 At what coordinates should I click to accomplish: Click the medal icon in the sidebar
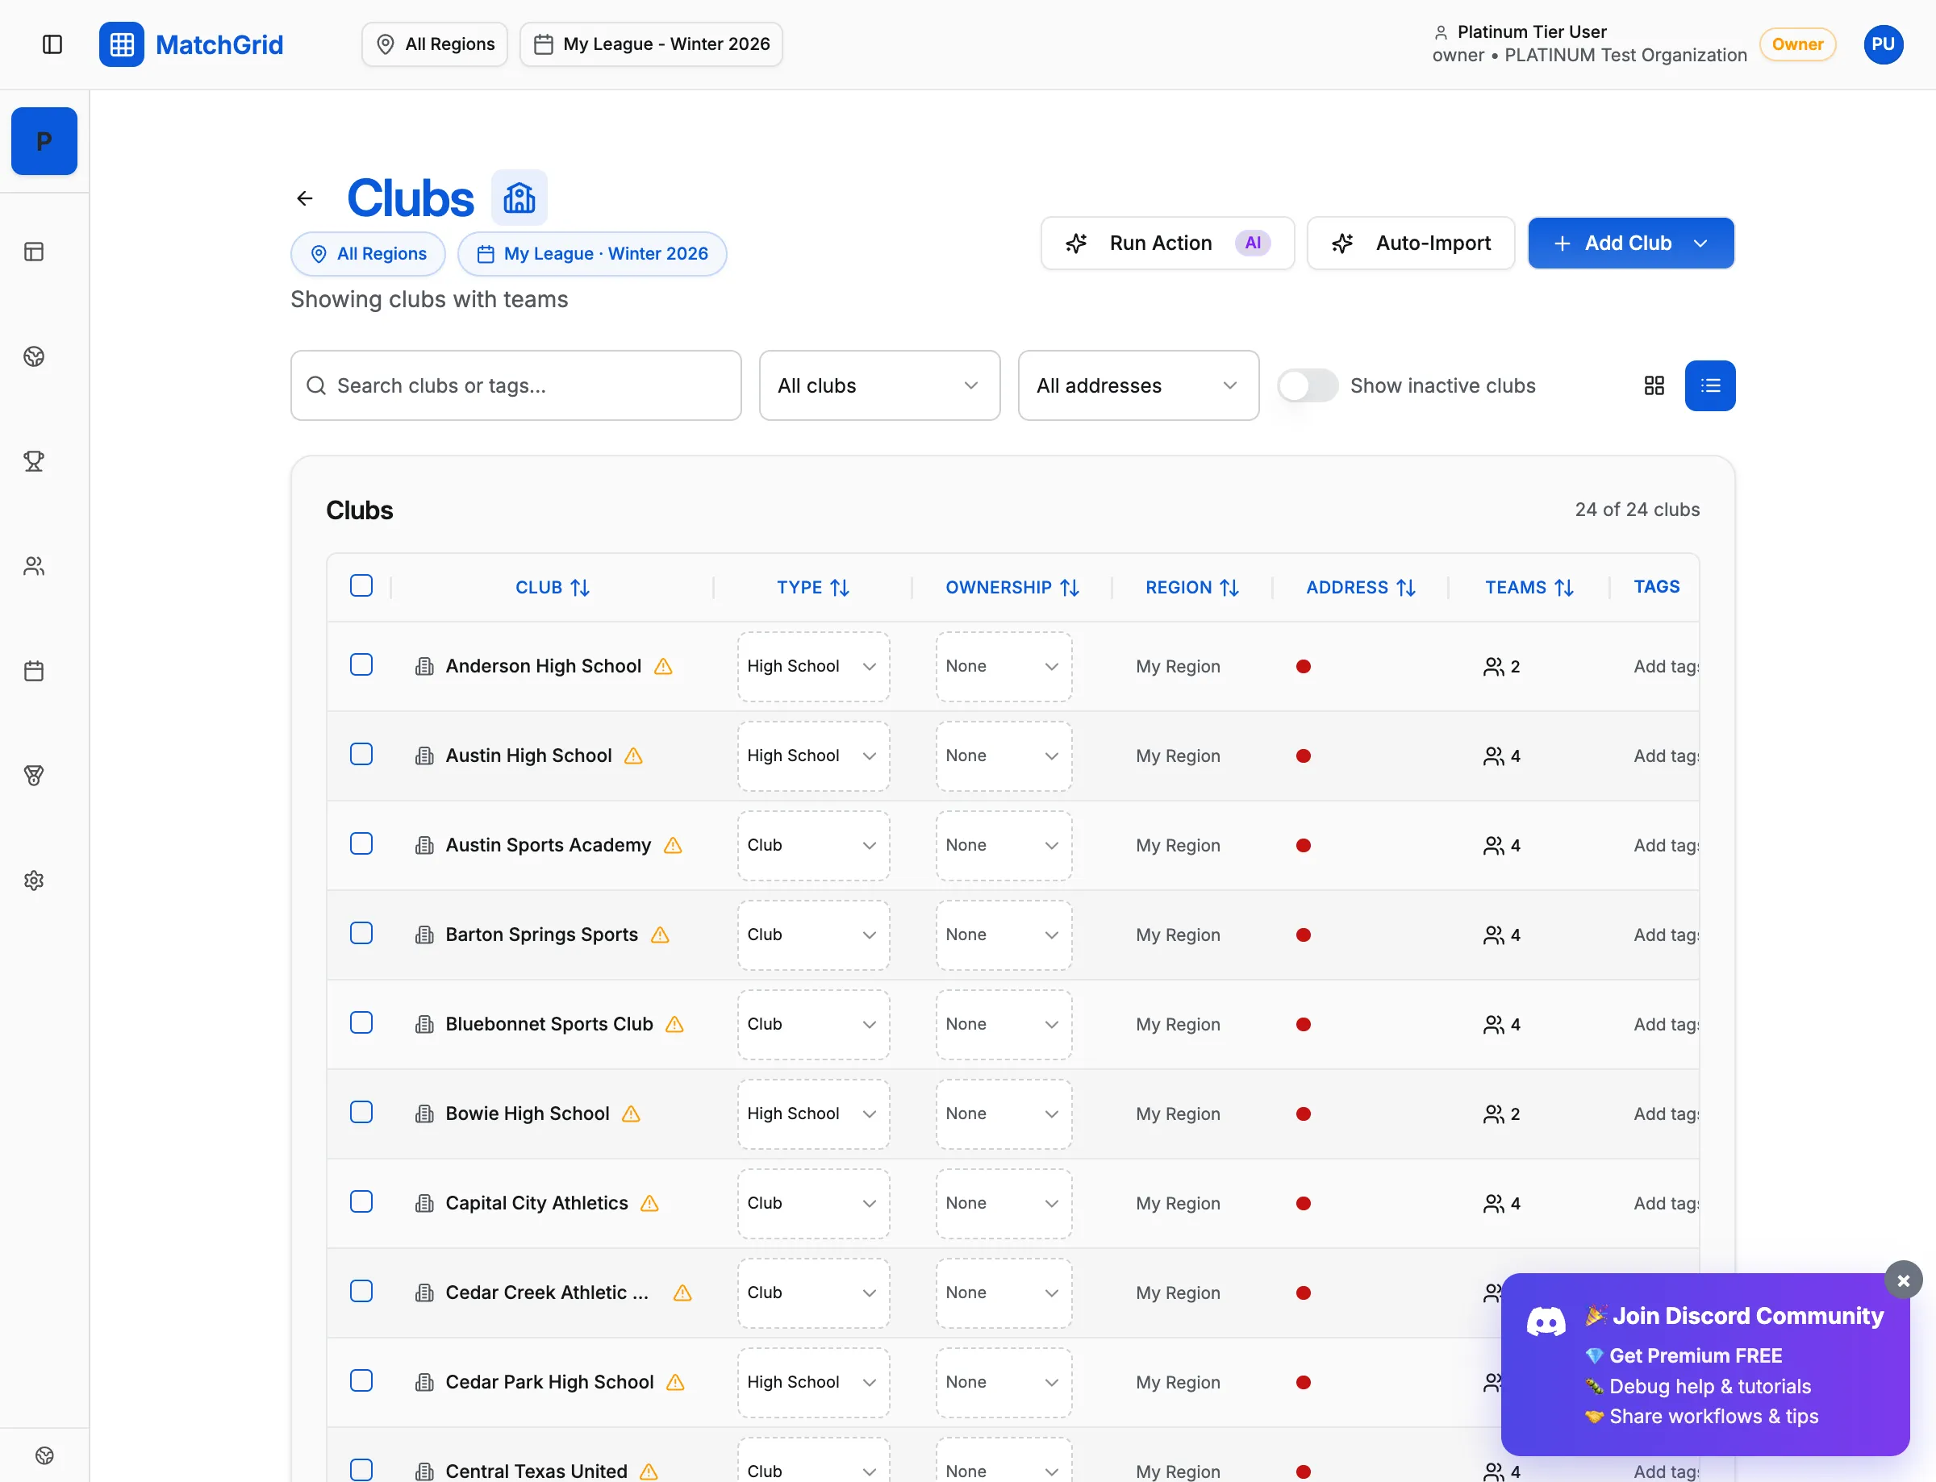pos(34,776)
